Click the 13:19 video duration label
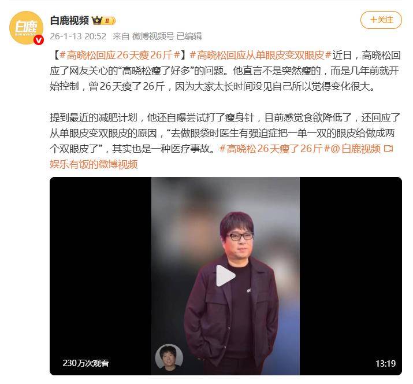The height and width of the screenshot is (384, 413). [x=386, y=363]
